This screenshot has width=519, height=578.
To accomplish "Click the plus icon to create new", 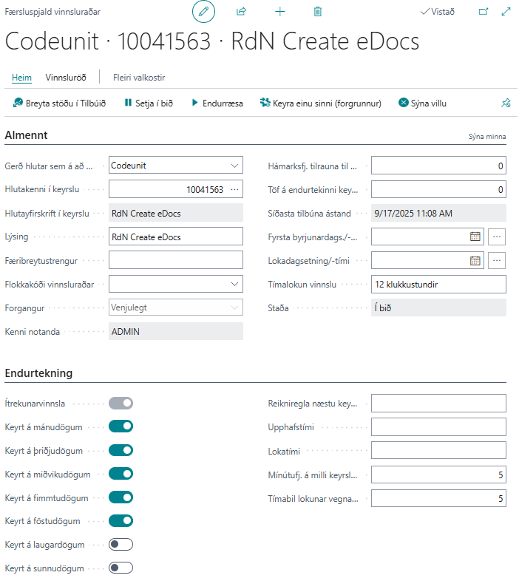I will pos(279,12).
